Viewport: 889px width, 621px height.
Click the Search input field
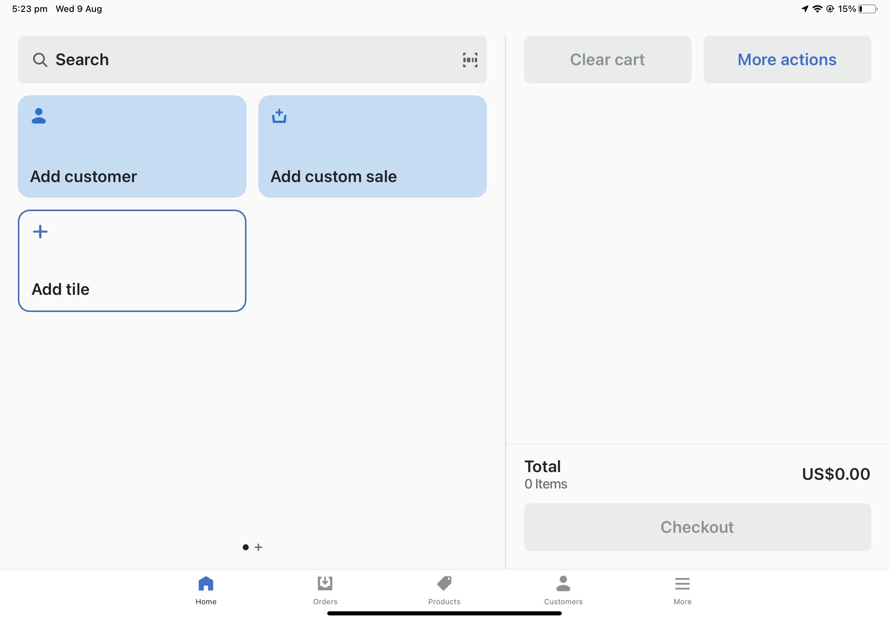[252, 60]
